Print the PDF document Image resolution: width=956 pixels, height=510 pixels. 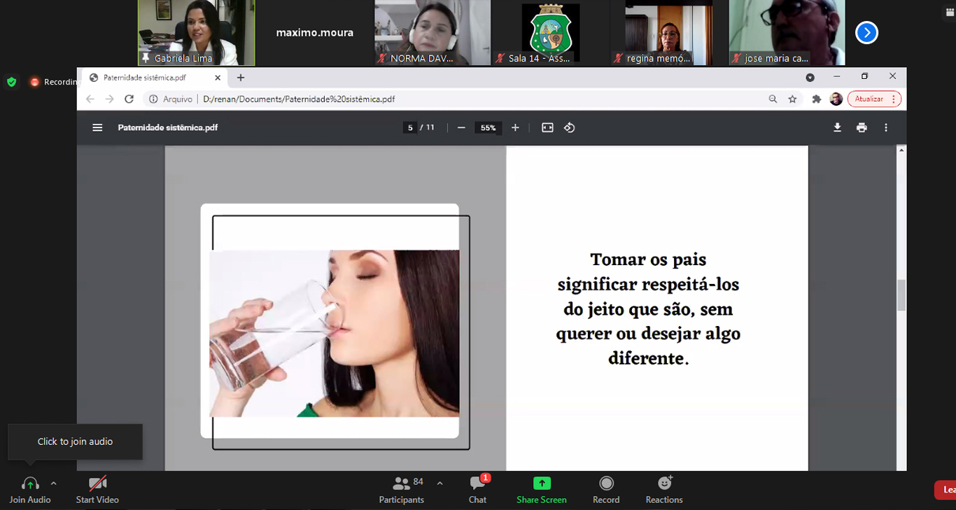click(x=862, y=127)
